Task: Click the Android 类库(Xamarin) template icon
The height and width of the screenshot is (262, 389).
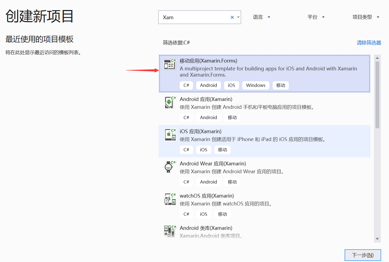Action: (170, 231)
